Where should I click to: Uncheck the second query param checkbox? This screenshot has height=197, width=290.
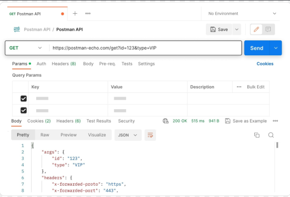pos(23,111)
